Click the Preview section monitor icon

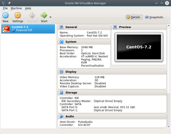tap(115, 27)
